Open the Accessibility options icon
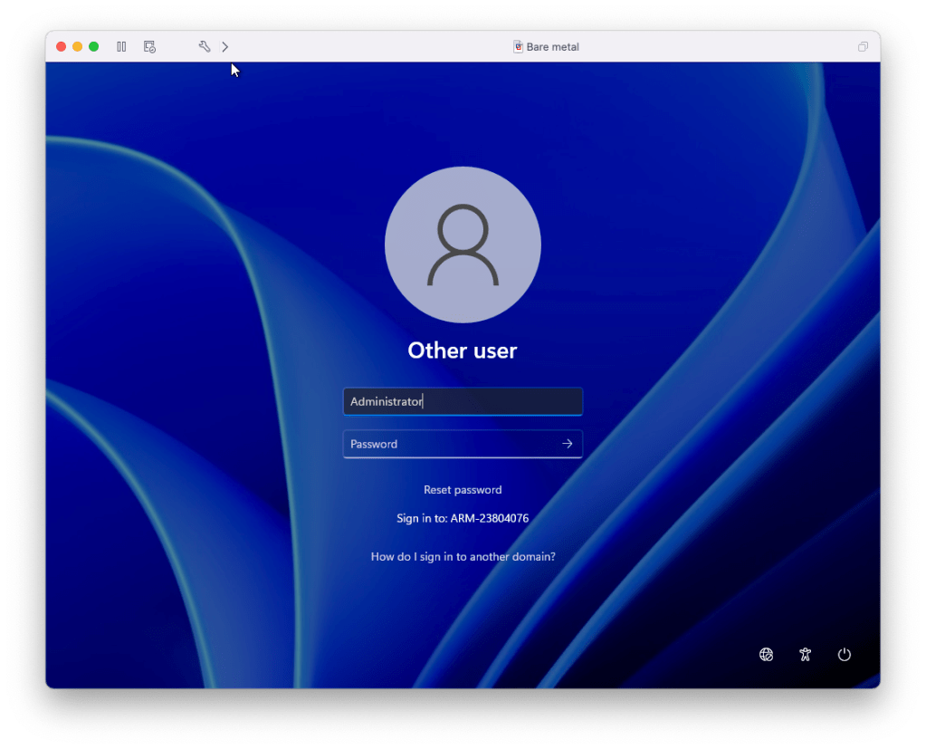This screenshot has height=749, width=926. point(806,655)
